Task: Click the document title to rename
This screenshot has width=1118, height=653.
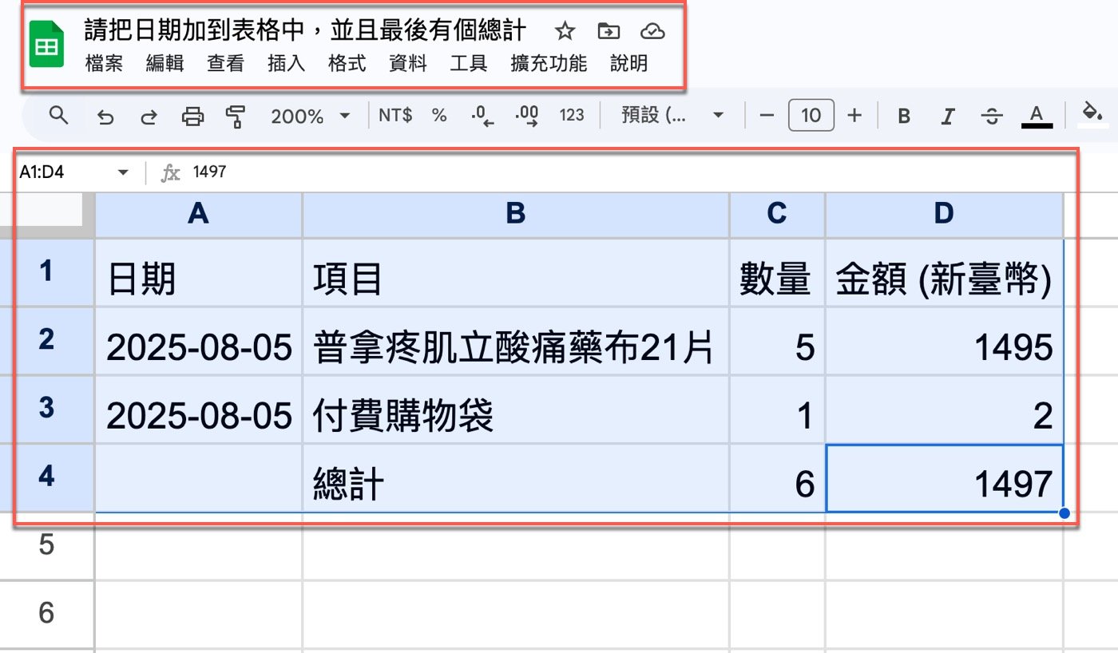Action: [305, 31]
